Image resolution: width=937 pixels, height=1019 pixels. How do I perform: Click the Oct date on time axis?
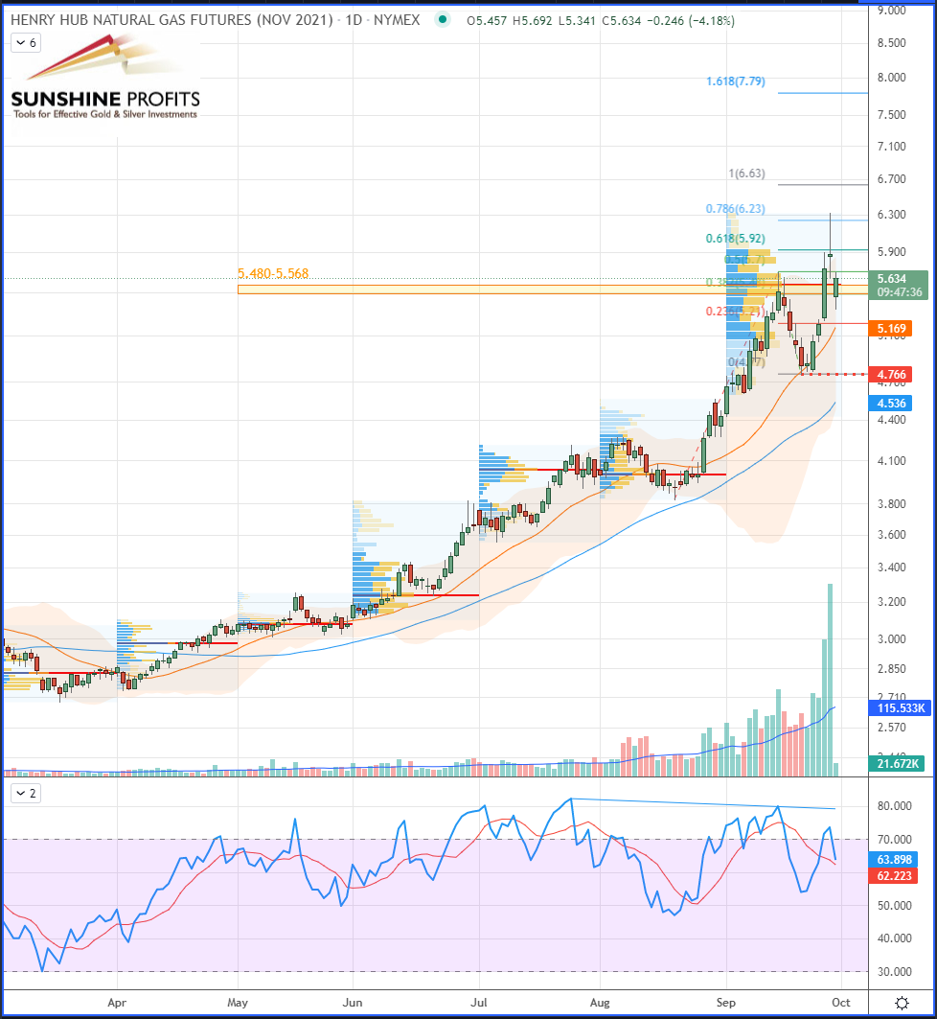pyautogui.click(x=841, y=1003)
